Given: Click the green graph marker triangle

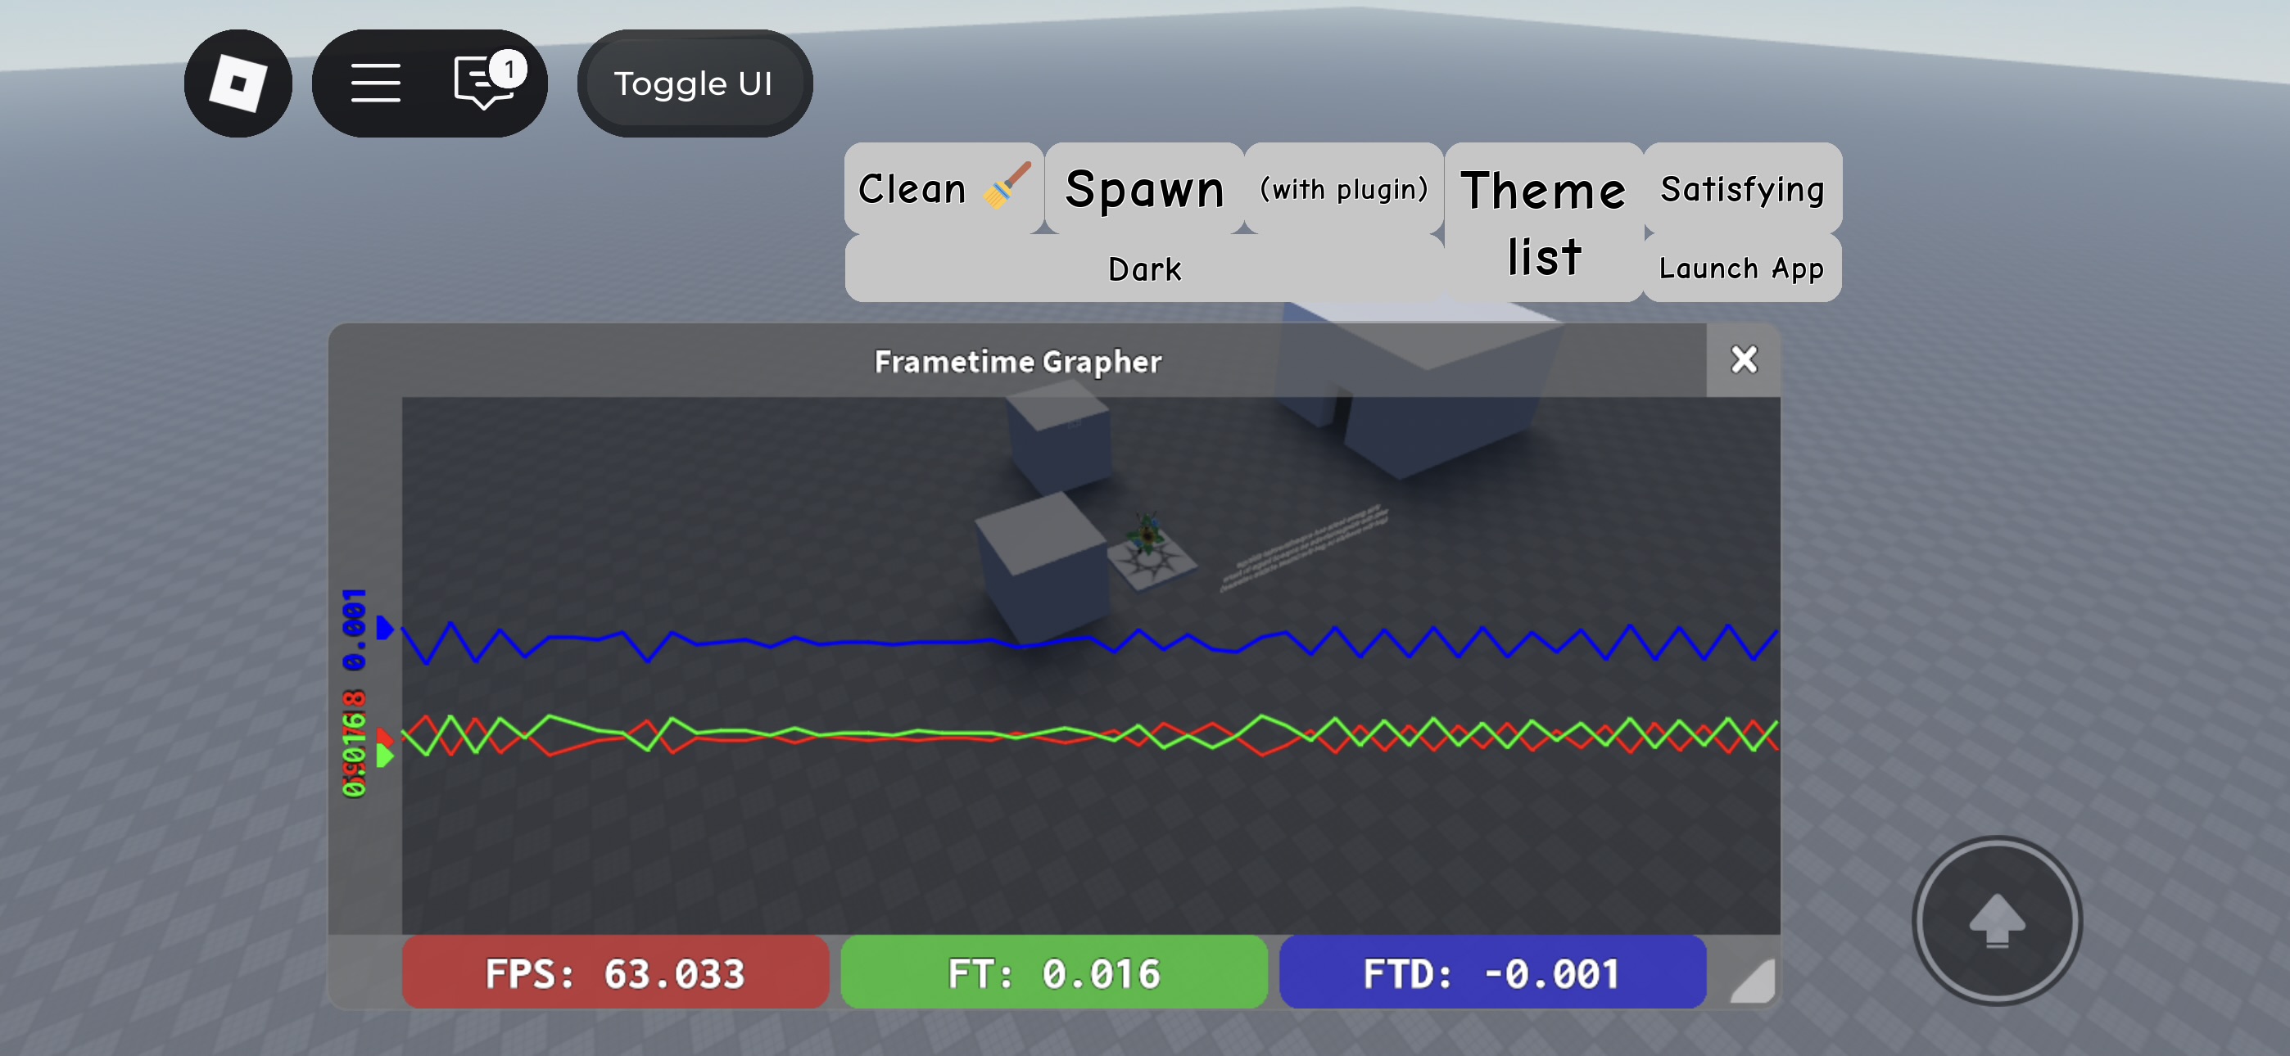Looking at the screenshot, I should [384, 756].
